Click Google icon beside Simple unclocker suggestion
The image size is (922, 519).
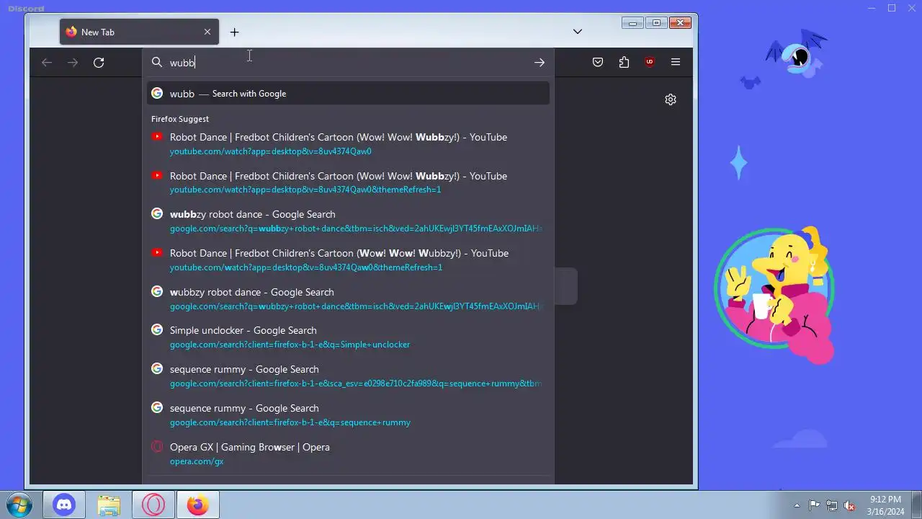(x=157, y=330)
